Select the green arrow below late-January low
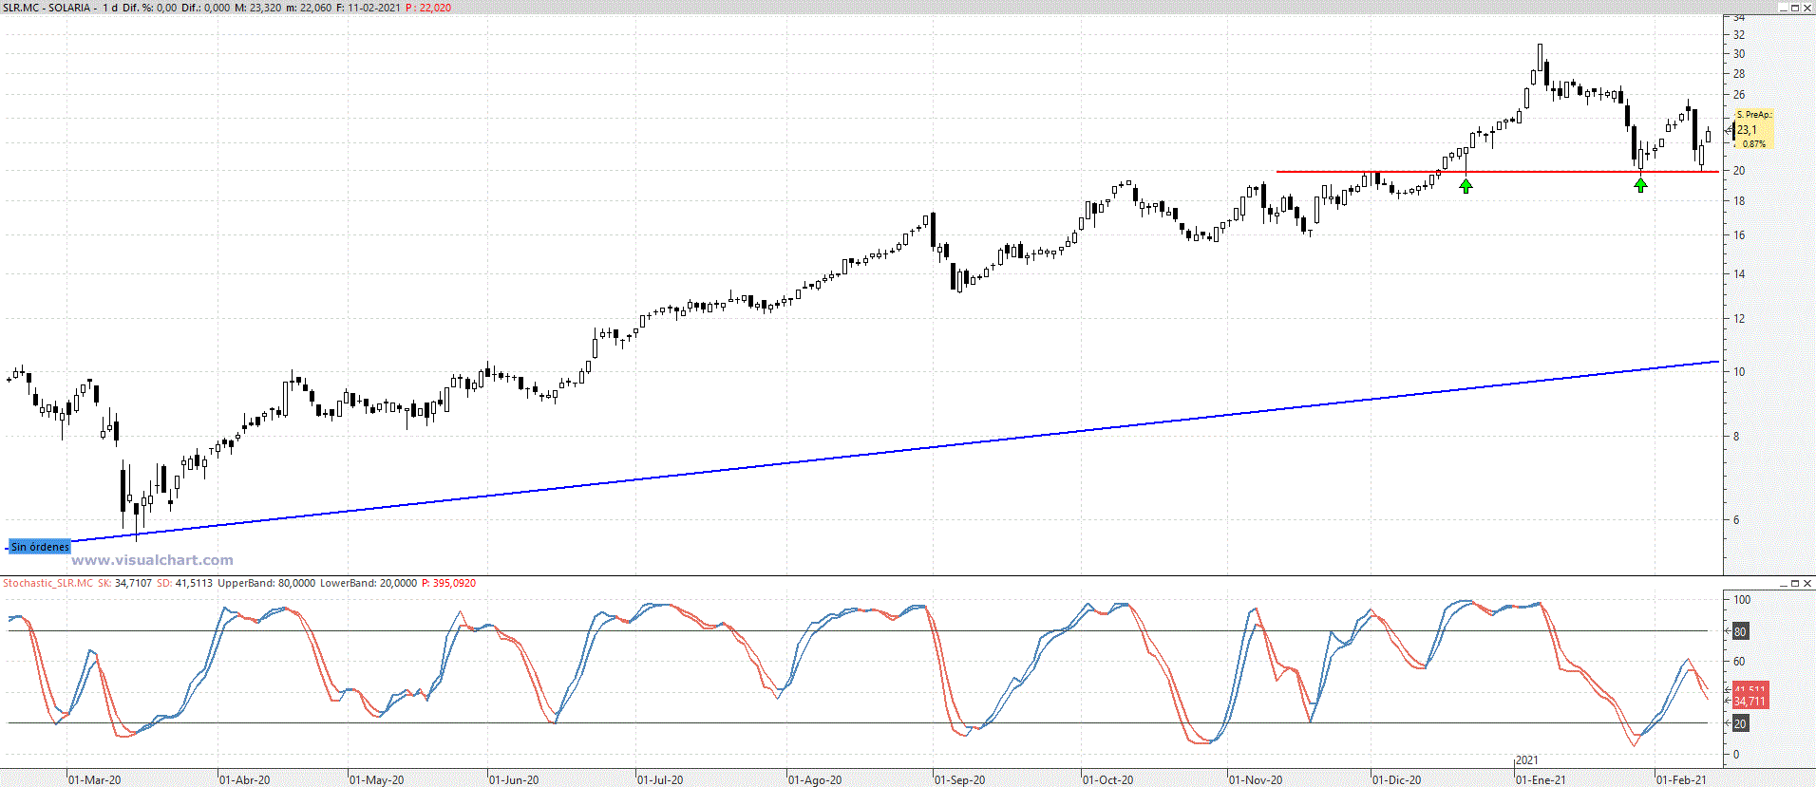1816x787 pixels. [x=1640, y=185]
